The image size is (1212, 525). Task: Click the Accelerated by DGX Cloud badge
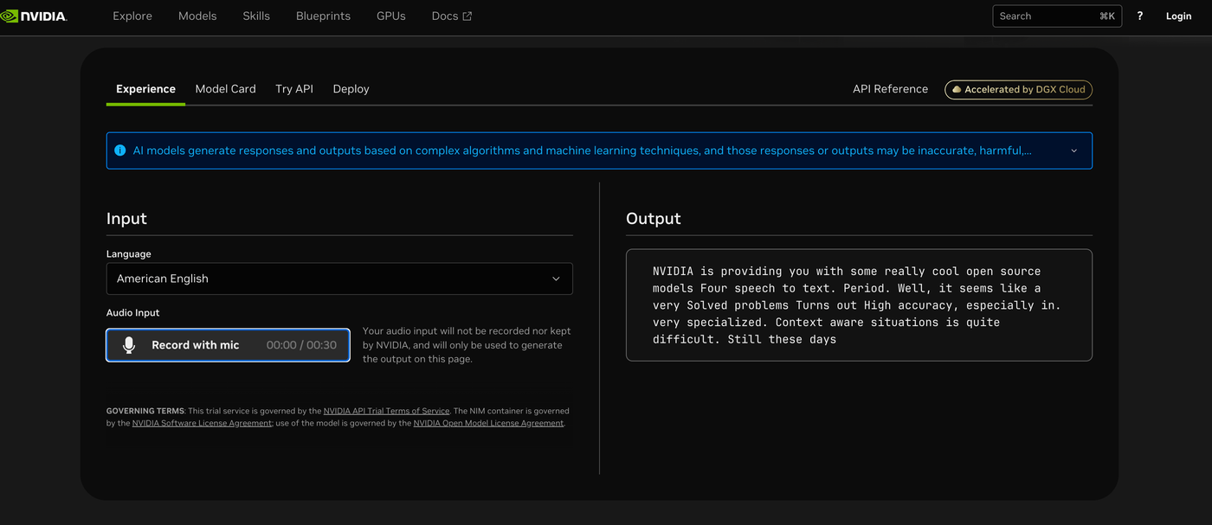[1018, 89]
